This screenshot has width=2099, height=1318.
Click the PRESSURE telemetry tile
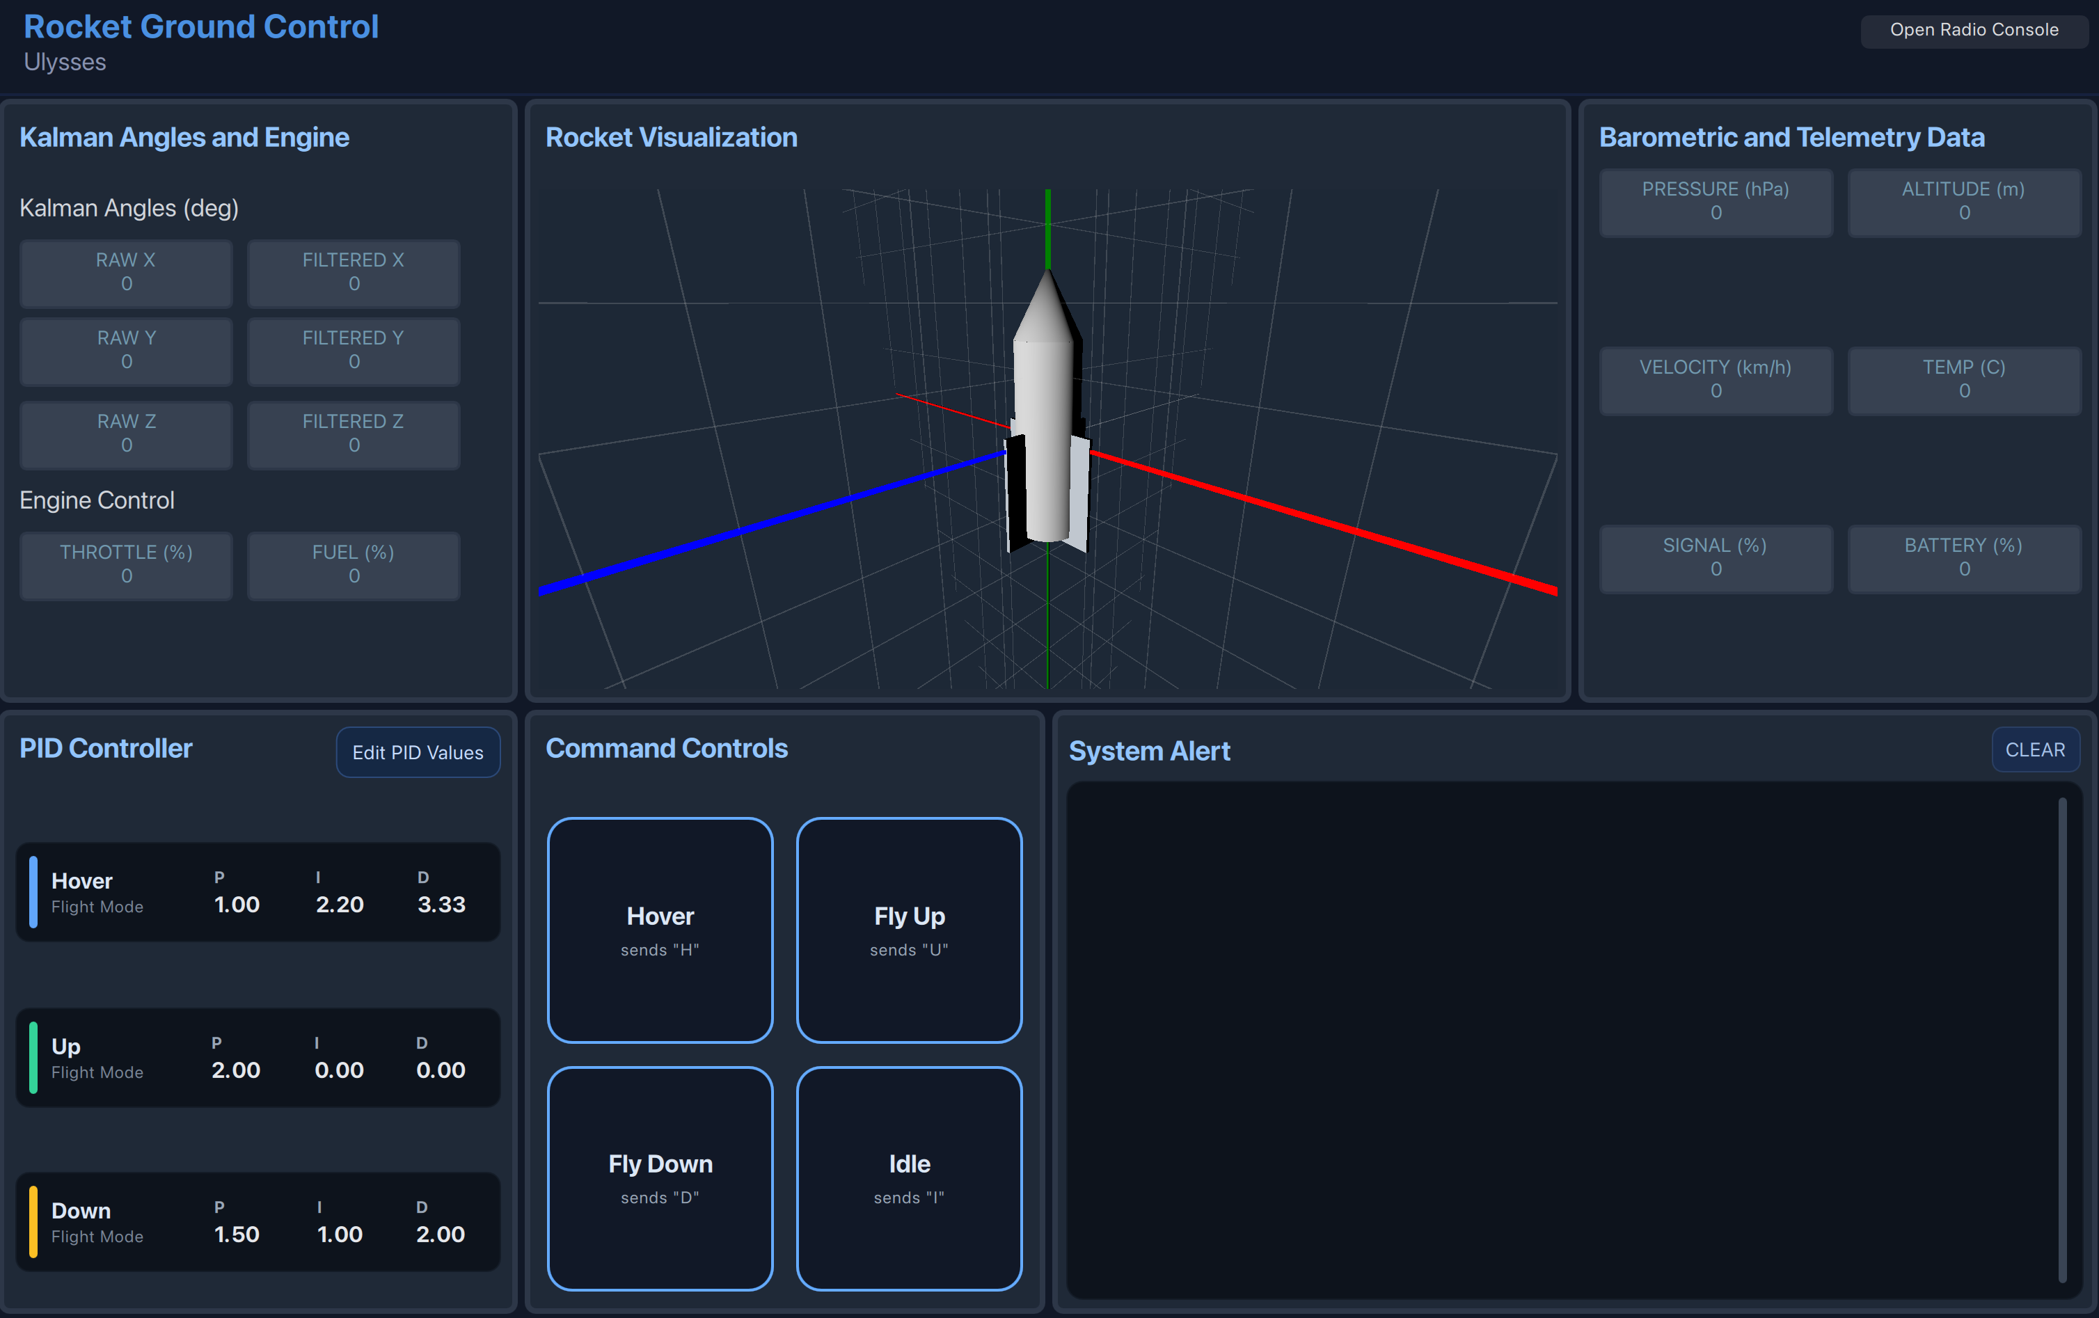(x=1716, y=201)
